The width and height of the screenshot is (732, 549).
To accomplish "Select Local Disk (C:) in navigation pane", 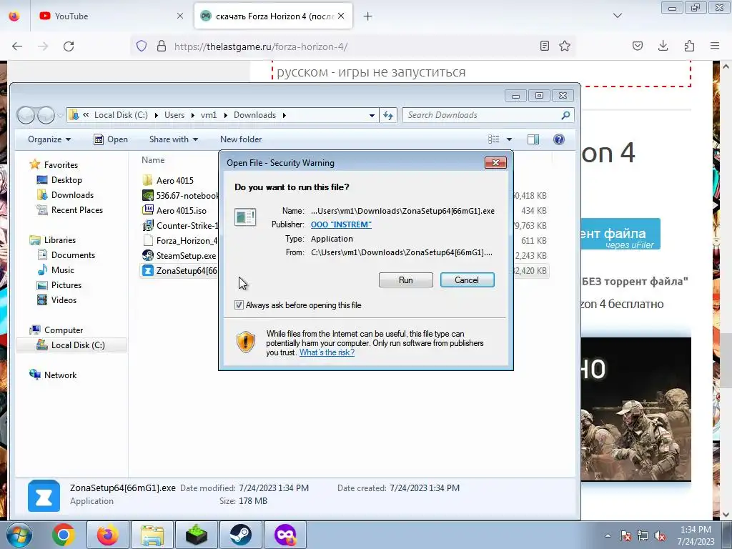I will point(71,345).
